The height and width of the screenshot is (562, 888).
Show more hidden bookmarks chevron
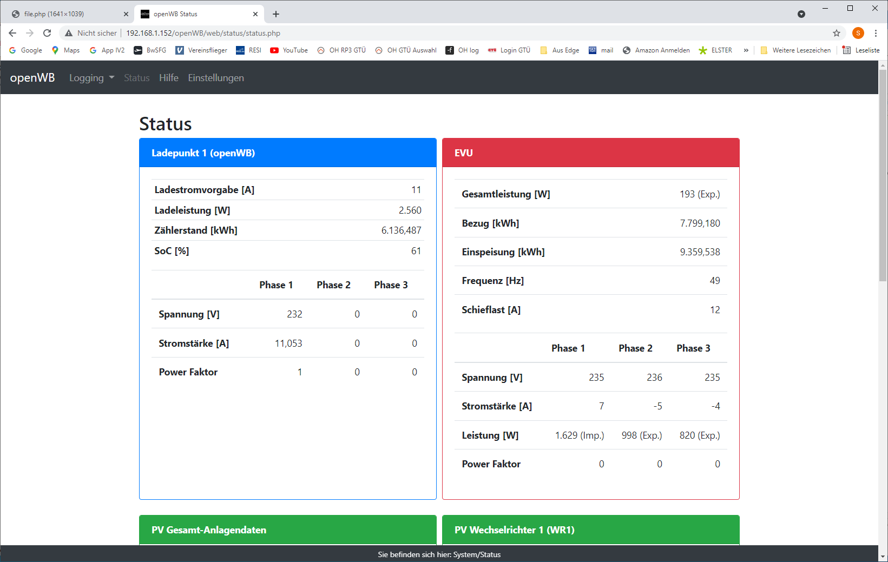coord(746,50)
